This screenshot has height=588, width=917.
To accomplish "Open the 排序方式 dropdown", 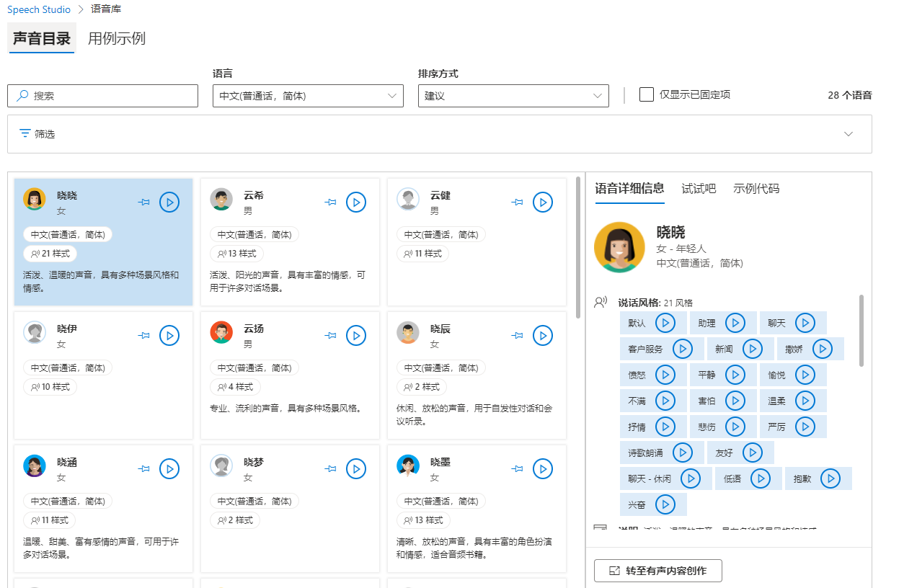I will 513,96.
